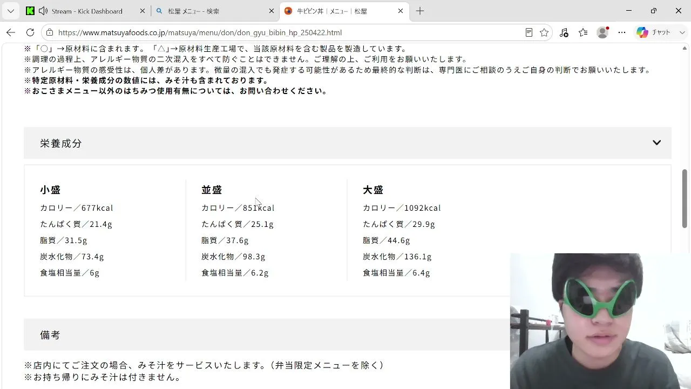
Task: Click the 小盛 heading
Action: [50, 190]
